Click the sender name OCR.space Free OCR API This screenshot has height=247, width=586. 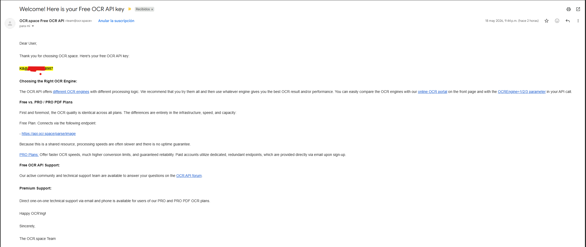pos(42,21)
